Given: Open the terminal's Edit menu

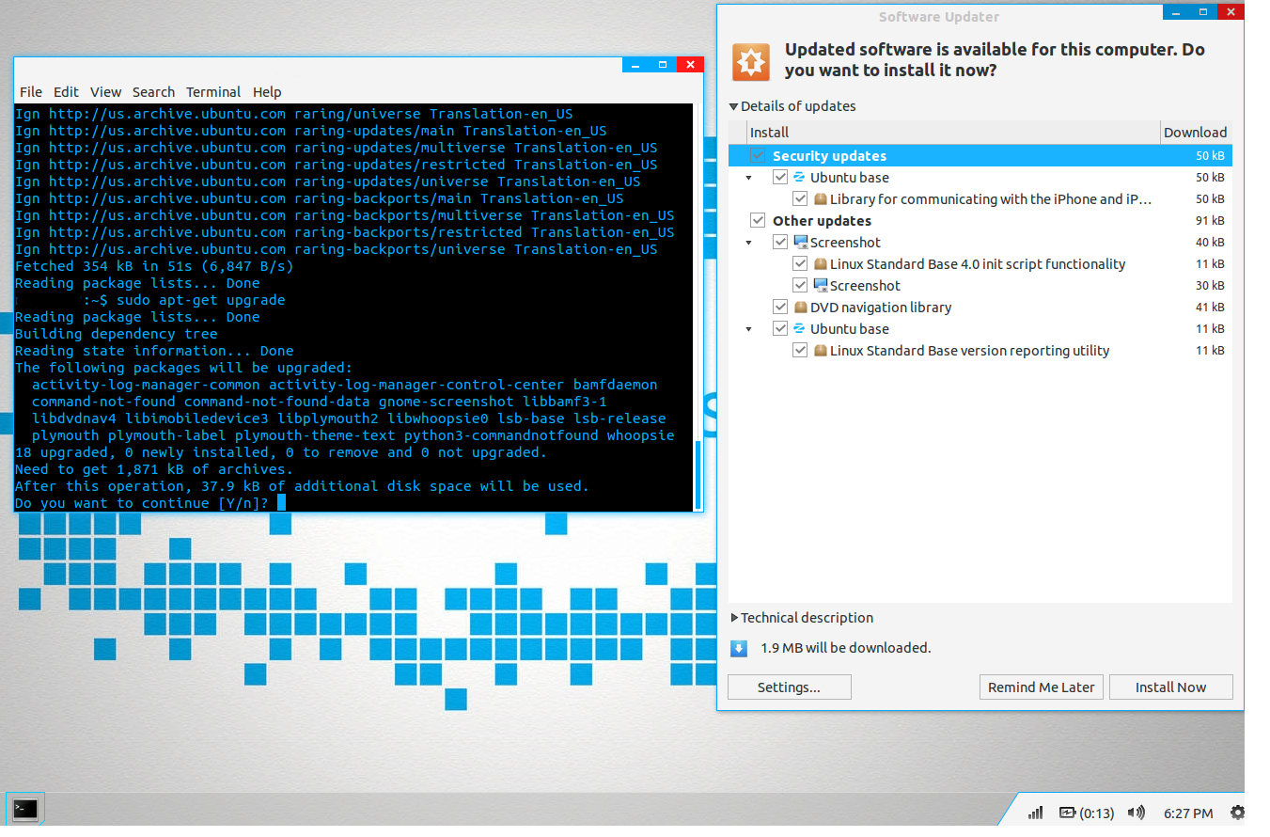Looking at the screenshot, I should click(x=66, y=92).
